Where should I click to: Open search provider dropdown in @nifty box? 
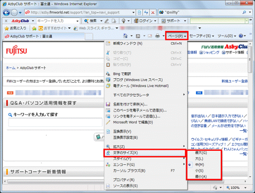(x=250, y=13)
